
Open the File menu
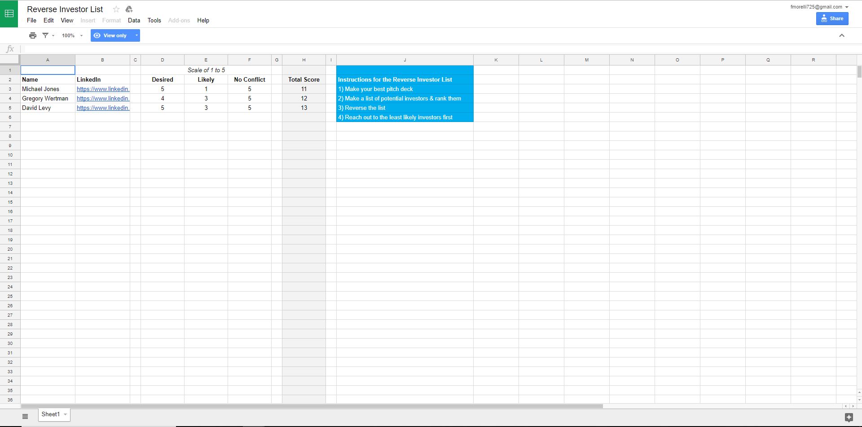31,20
